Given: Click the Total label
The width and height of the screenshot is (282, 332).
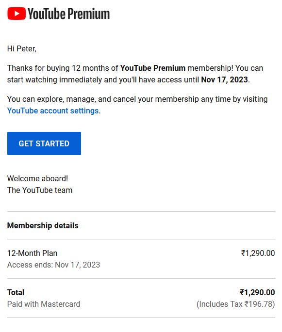Looking at the screenshot, I should 16,292.
